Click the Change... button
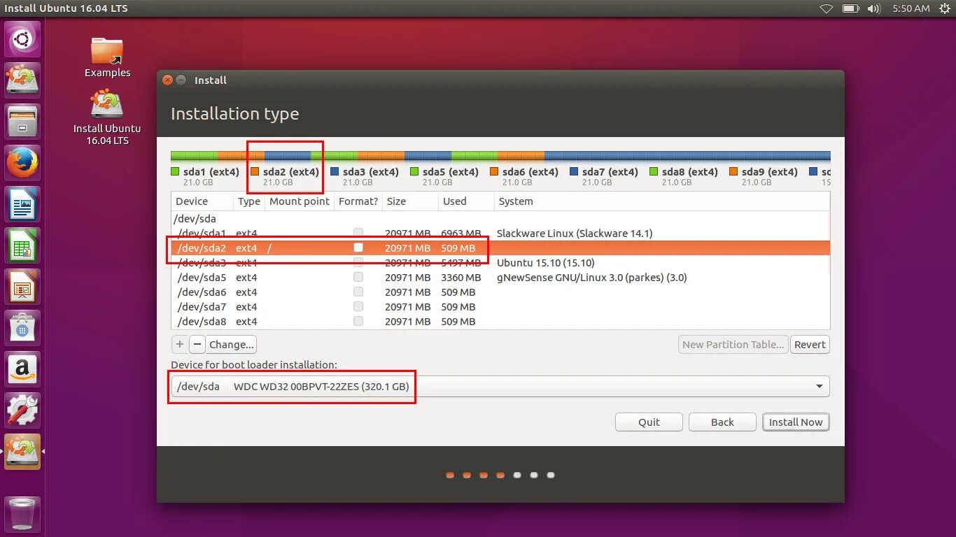This screenshot has height=537, width=956. (x=232, y=344)
